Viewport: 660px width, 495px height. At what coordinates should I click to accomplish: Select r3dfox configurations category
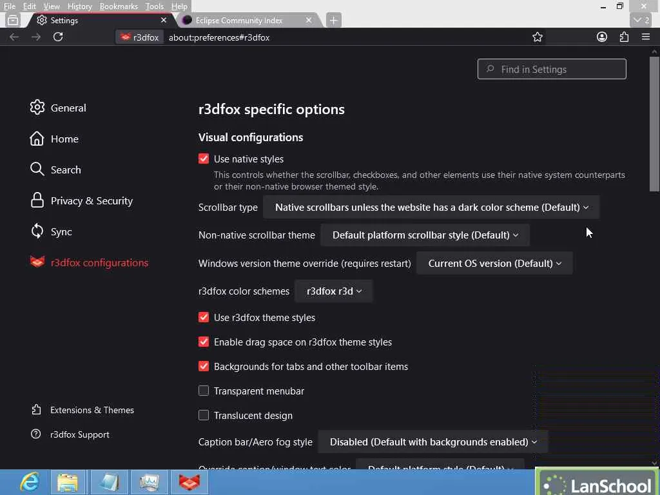[89, 263]
